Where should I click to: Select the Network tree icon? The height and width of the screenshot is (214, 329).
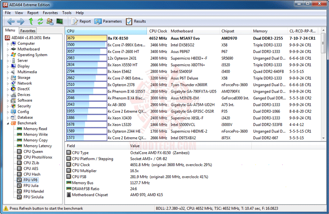point(13,83)
